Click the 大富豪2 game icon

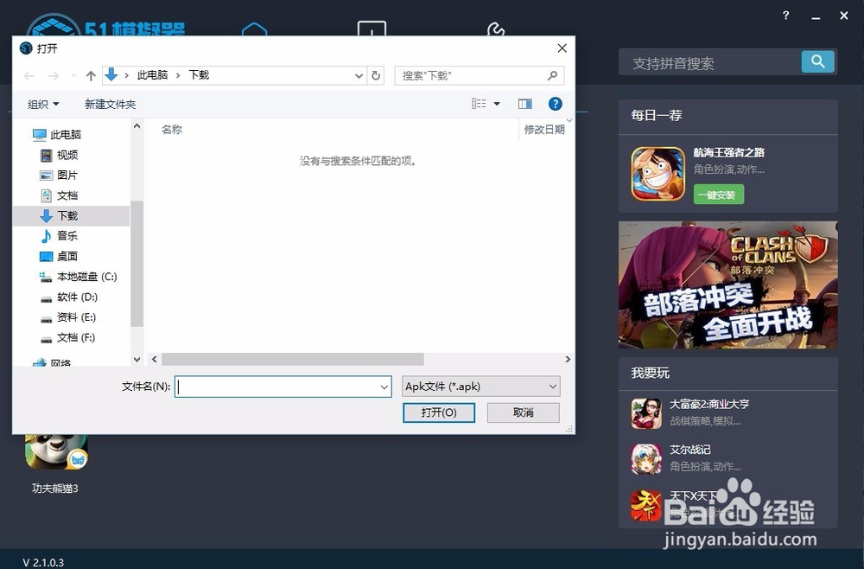pyautogui.click(x=645, y=412)
